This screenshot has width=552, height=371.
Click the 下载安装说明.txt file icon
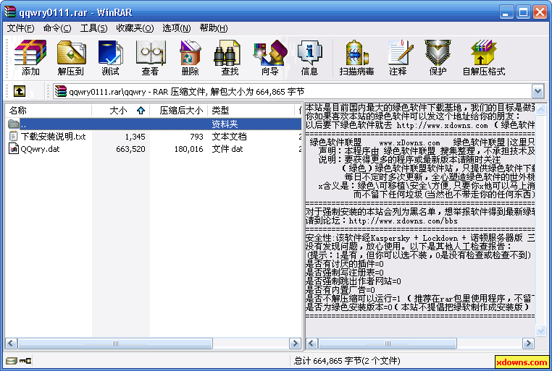[13, 136]
